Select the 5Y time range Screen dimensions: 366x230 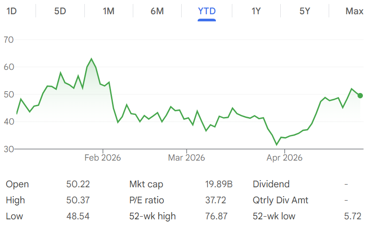click(x=305, y=11)
